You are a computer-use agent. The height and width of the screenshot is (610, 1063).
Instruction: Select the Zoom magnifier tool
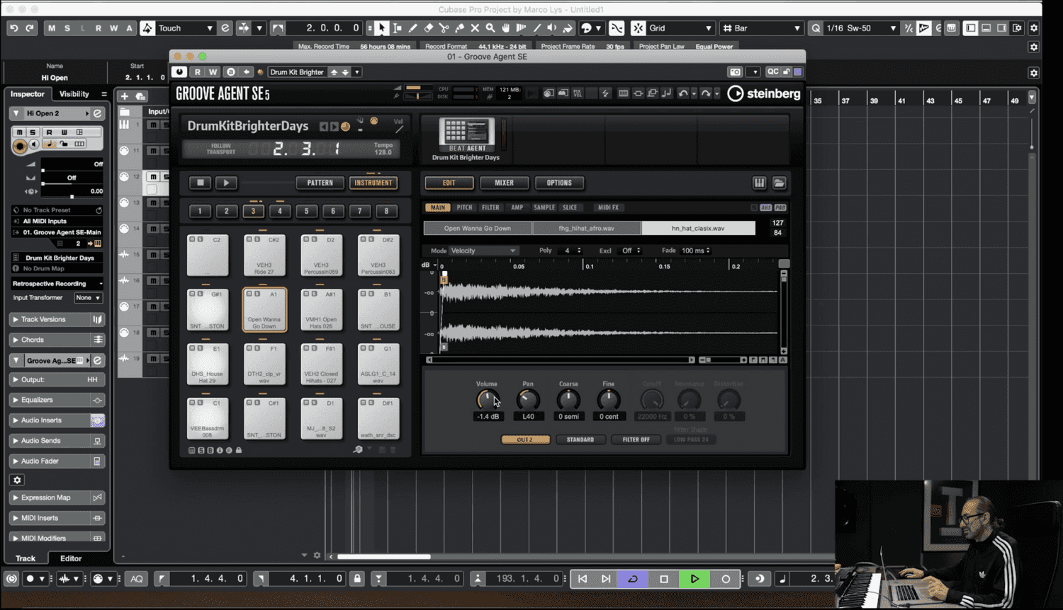490,28
